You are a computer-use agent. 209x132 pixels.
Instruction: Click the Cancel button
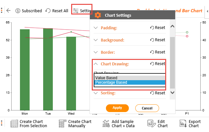(147, 108)
